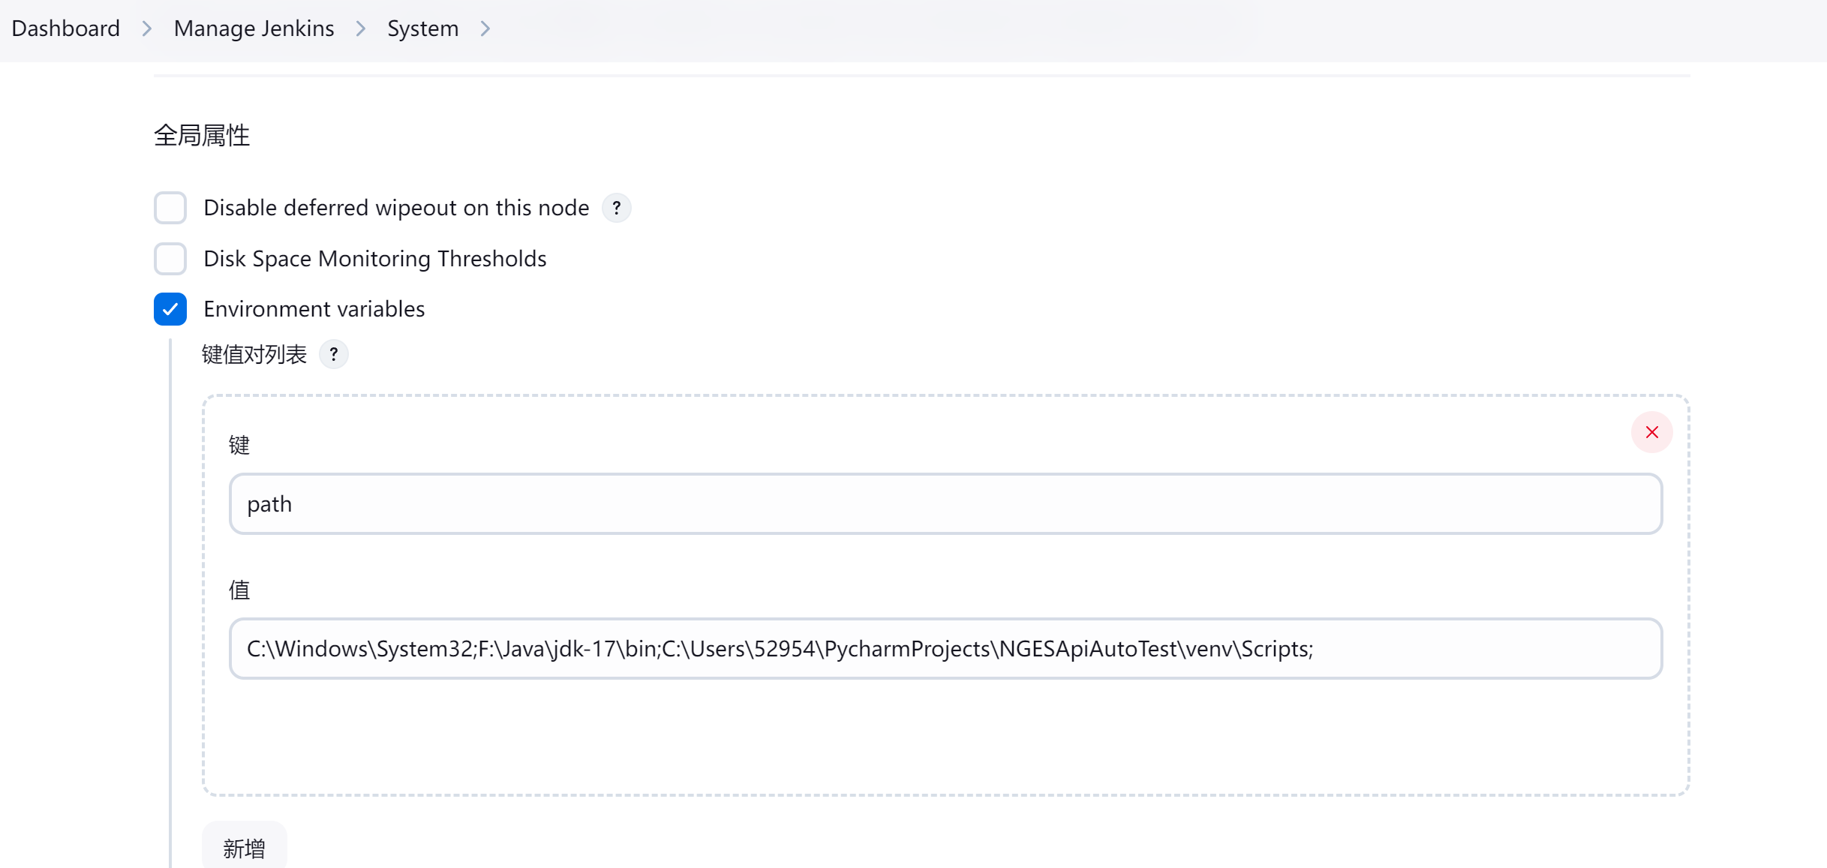Click the 全局属性 section heading
This screenshot has height=868, width=1827.
coord(202,136)
